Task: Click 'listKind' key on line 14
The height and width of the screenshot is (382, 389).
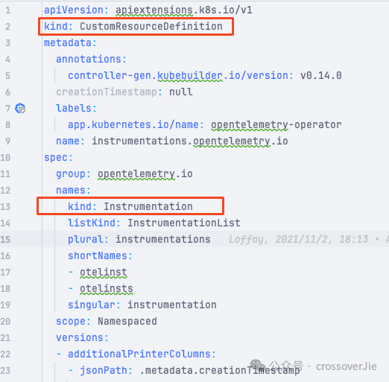Action: pos(92,223)
